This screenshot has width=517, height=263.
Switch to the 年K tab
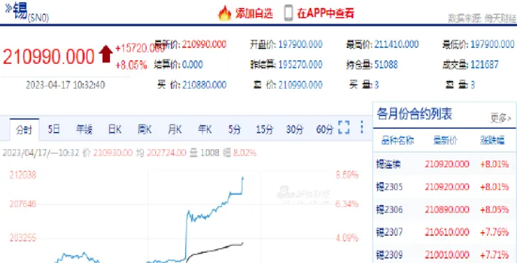coord(205,130)
